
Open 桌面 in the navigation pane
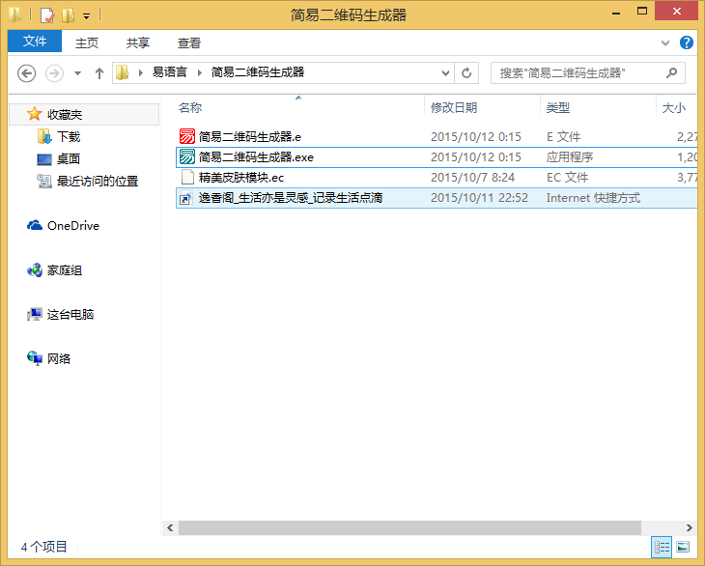69,158
